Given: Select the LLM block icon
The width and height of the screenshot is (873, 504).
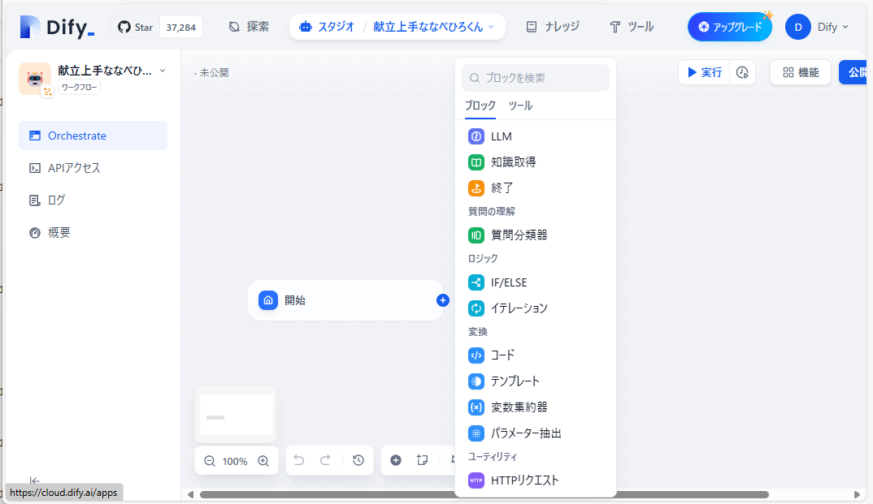Looking at the screenshot, I should pos(476,136).
